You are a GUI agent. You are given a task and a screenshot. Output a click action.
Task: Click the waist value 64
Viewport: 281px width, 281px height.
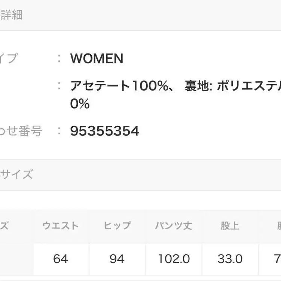click(x=61, y=259)
